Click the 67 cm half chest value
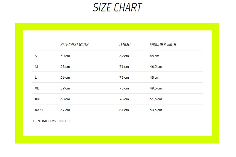The height and width of the screenshot is (157, 236). pos(65,110)
